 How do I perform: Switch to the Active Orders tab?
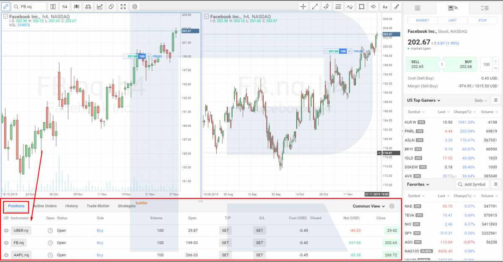point(45,206)
